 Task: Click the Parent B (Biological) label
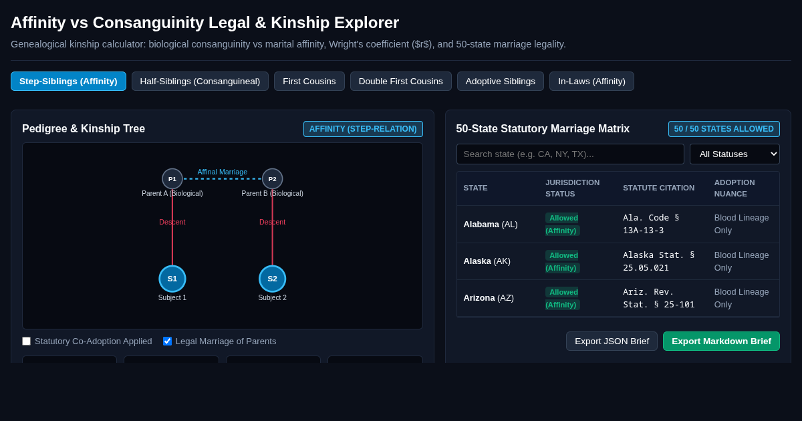coord(273,193)
